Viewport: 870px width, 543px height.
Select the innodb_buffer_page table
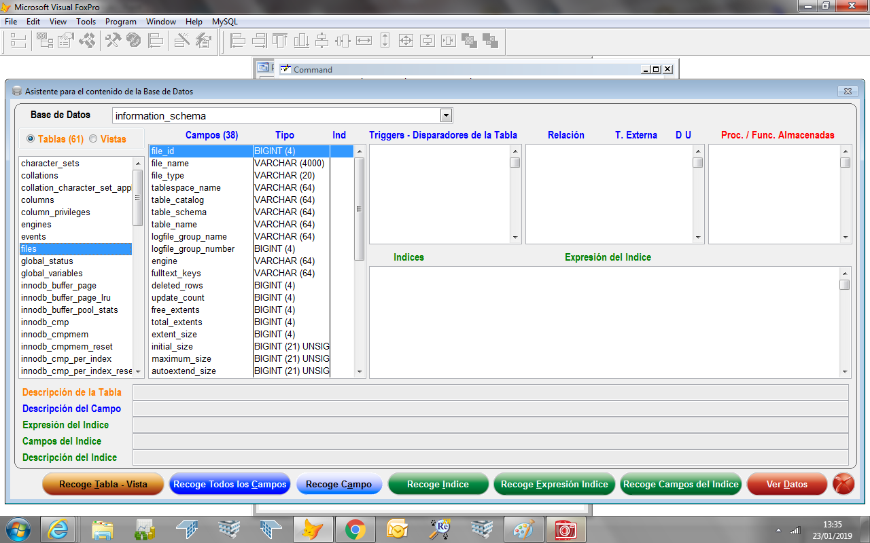coord(75,286)
